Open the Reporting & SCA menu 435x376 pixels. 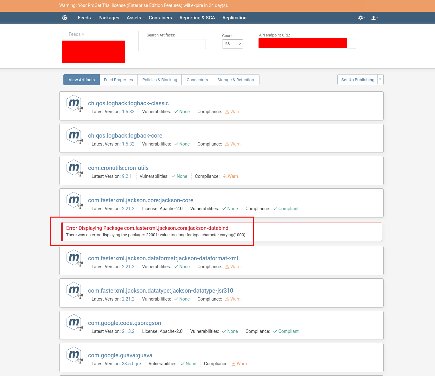point(197,18)
